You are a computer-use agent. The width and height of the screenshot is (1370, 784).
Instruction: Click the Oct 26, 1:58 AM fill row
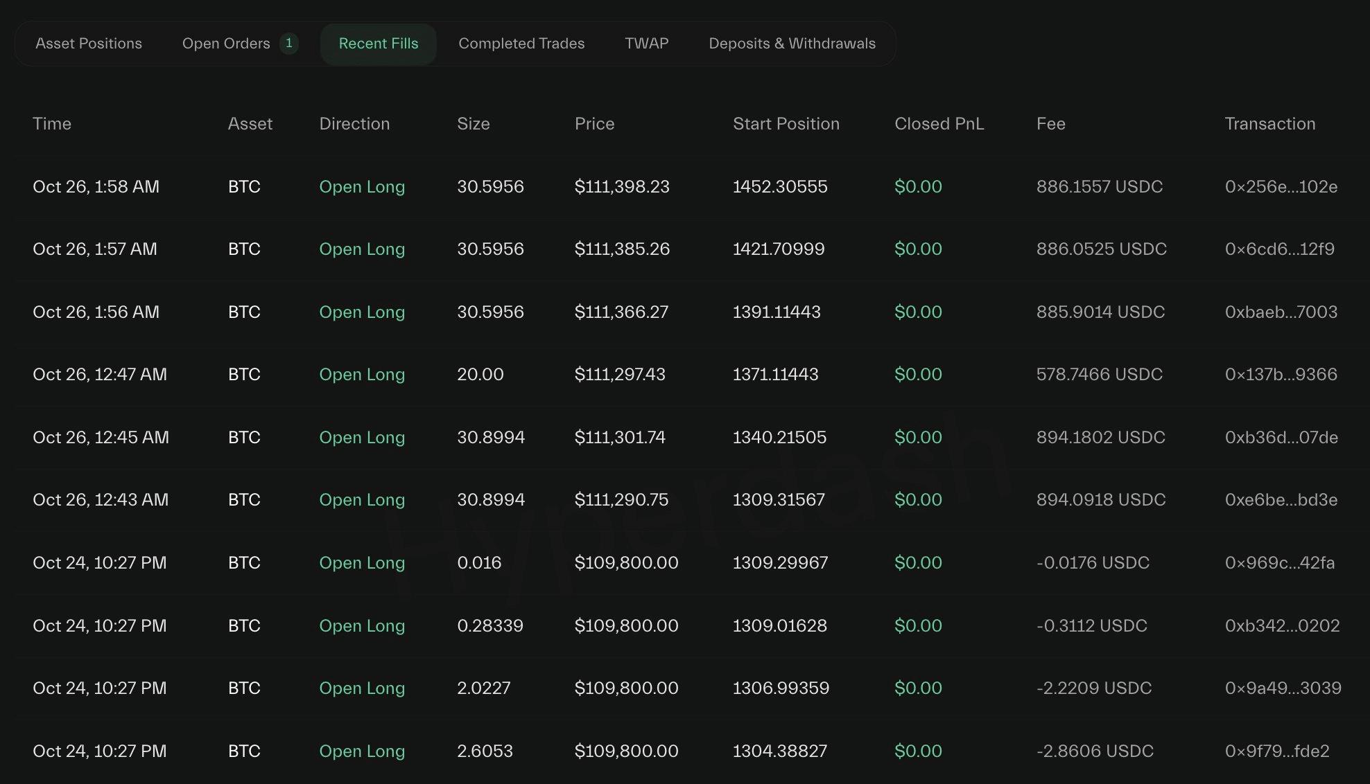(x=96, y=187)
